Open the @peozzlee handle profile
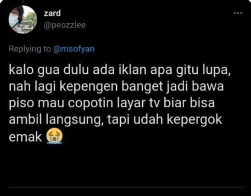Image resolution: width=251 pixels, height=196 pixels. click(x=65, y=25)
